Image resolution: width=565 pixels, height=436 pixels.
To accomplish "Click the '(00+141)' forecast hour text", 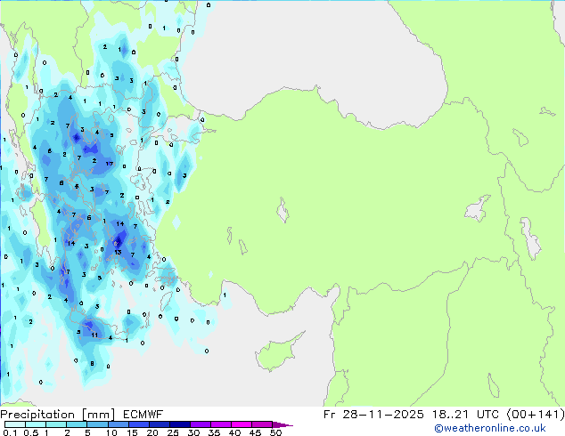I will [x=536, y=415].
